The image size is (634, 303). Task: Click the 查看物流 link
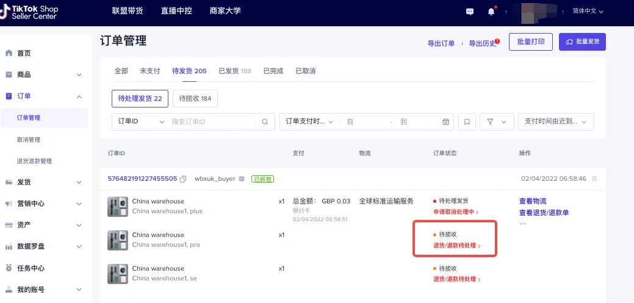533,201
